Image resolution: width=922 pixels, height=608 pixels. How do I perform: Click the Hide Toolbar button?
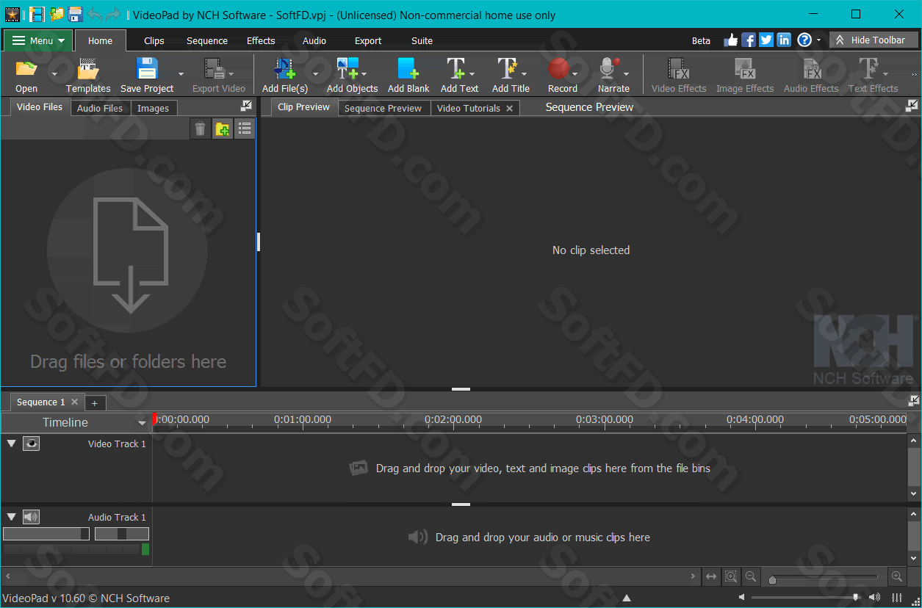(x=874, y=40)
